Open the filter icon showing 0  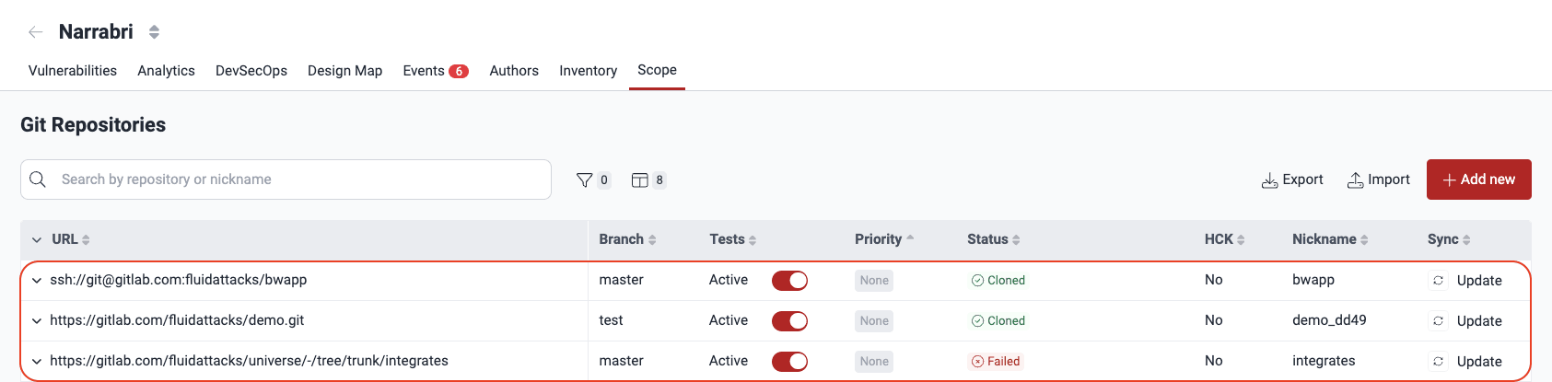pos(584,180)
